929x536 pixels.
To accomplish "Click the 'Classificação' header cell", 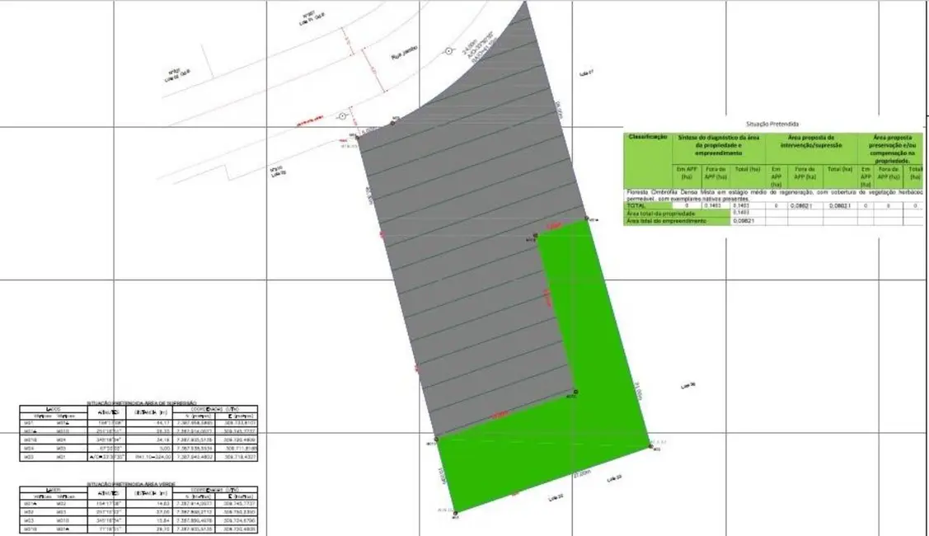I will (648, 137).
